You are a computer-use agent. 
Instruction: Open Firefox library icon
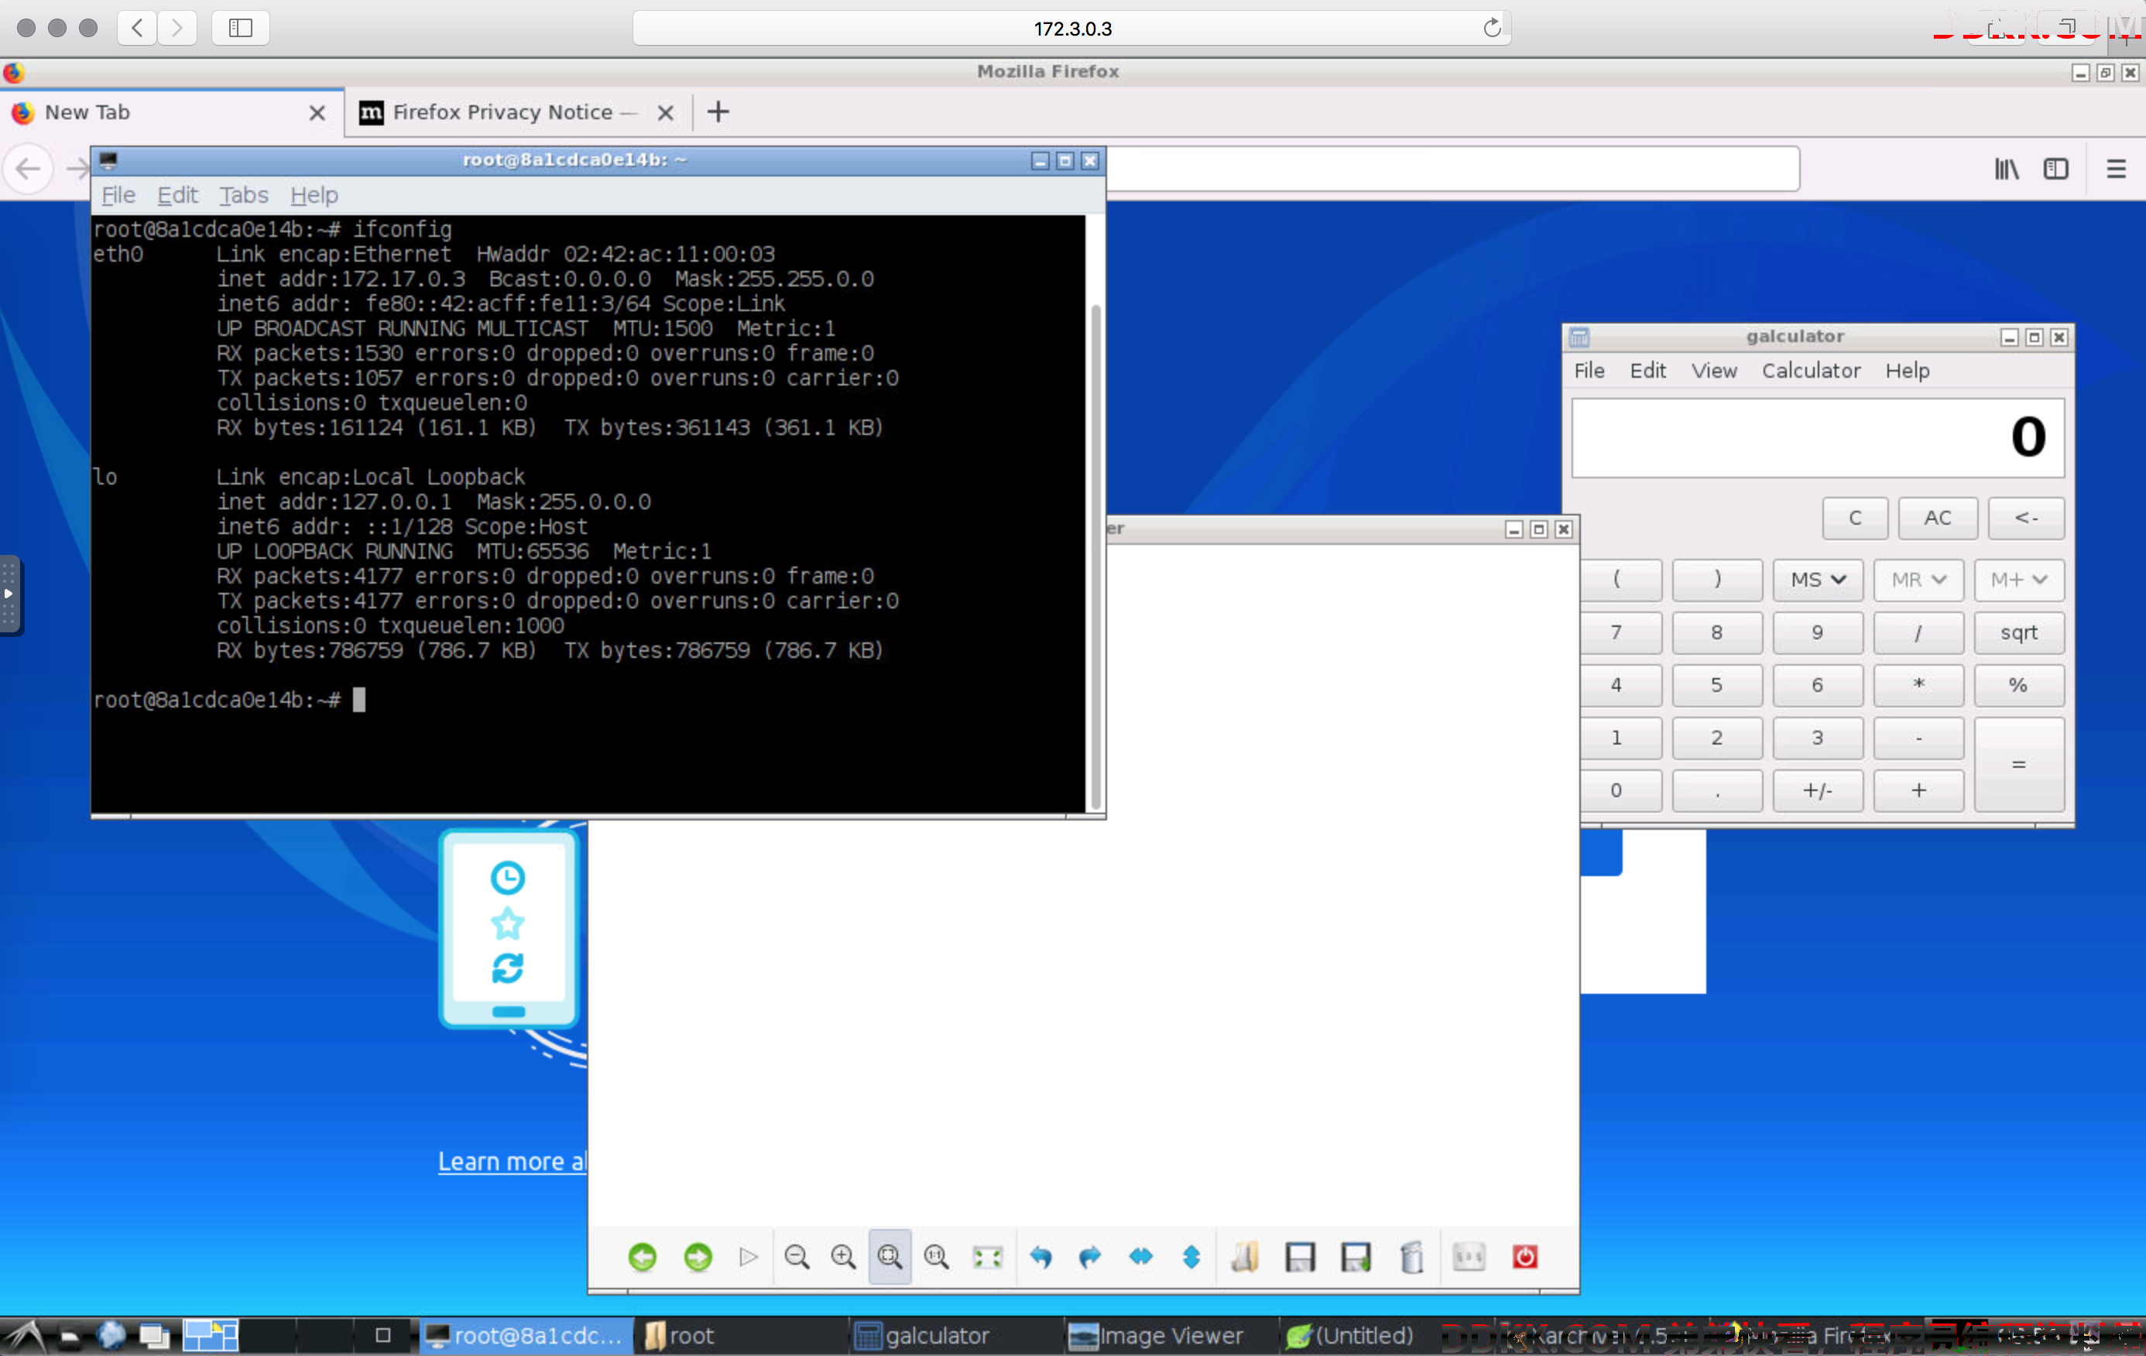(x=2006, y=169)
